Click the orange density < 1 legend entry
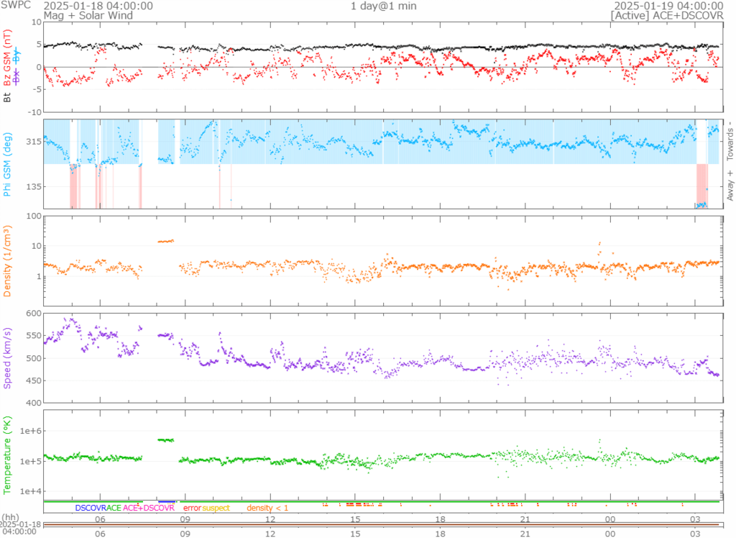The width and height of the screenshot is (736, 538). click(x=268, y=508)
